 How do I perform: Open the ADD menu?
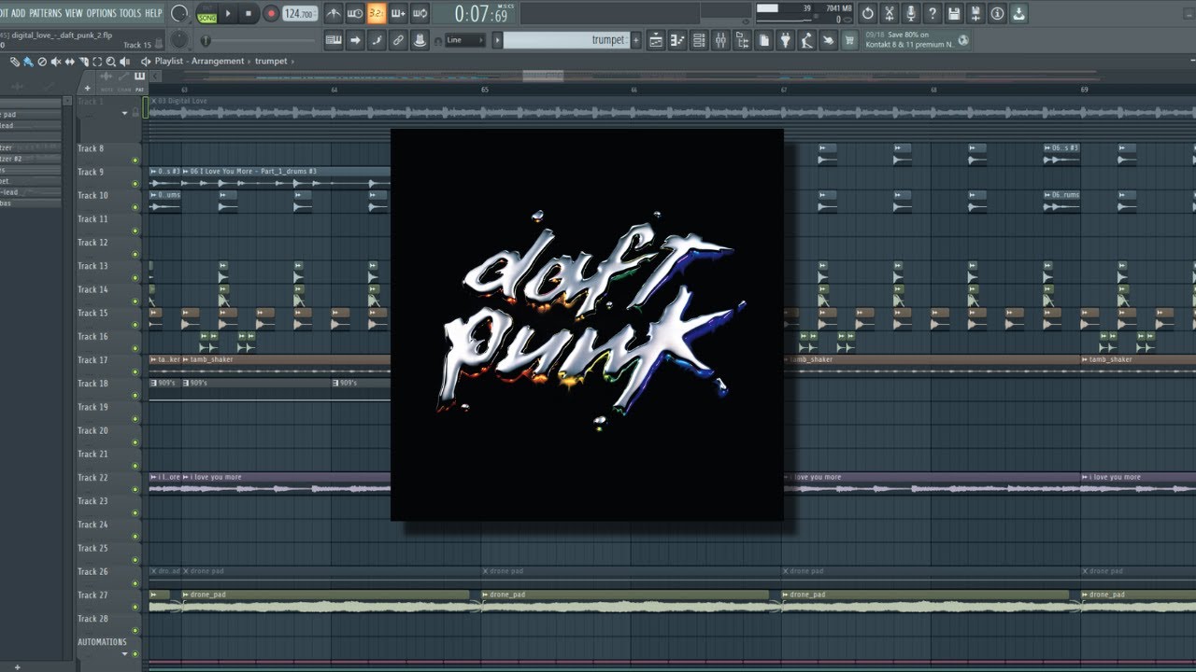(x=18, y=13)
